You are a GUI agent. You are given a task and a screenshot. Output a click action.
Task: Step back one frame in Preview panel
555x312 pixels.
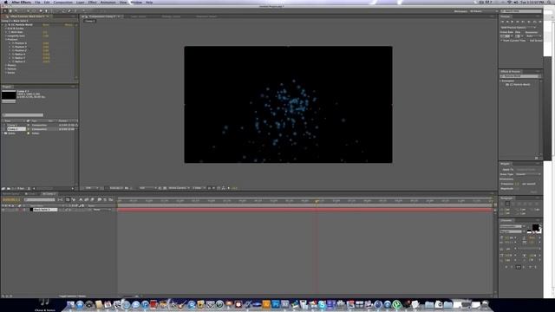tap(507, 22)
